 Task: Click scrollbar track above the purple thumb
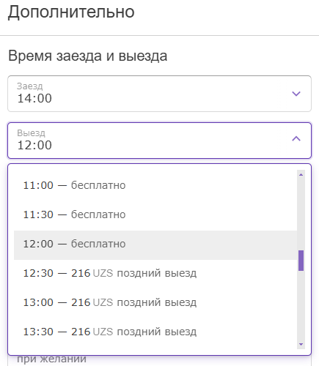click(301, 214)
